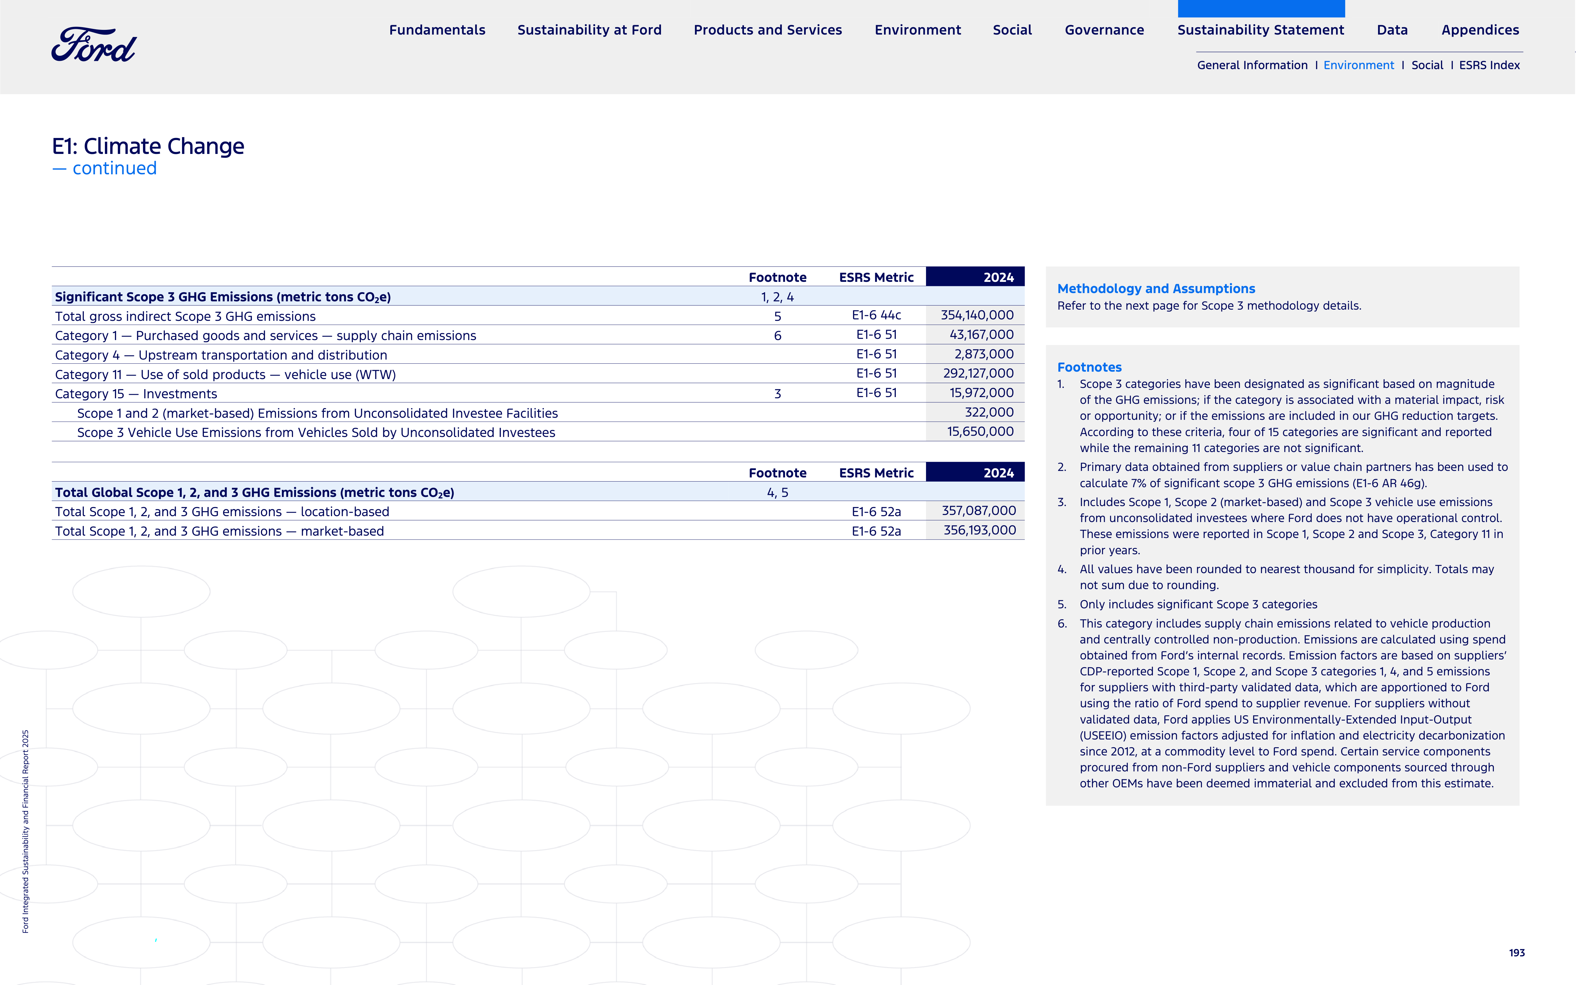Click location-based total emissions row label
The width and height of the screenshot is (1576, 985).
(x=222, y=512)
